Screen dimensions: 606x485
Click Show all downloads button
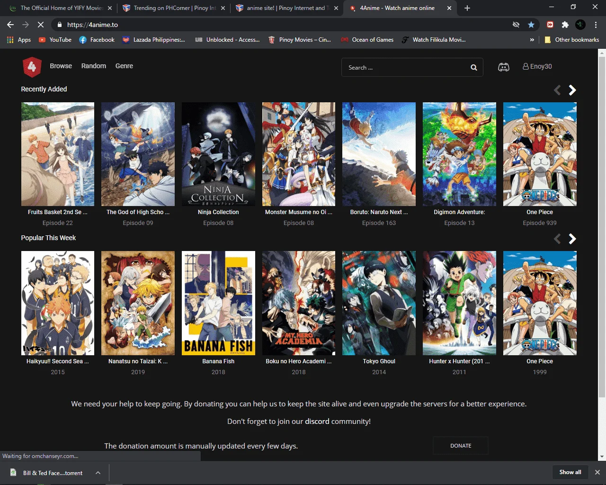[570, 472]
